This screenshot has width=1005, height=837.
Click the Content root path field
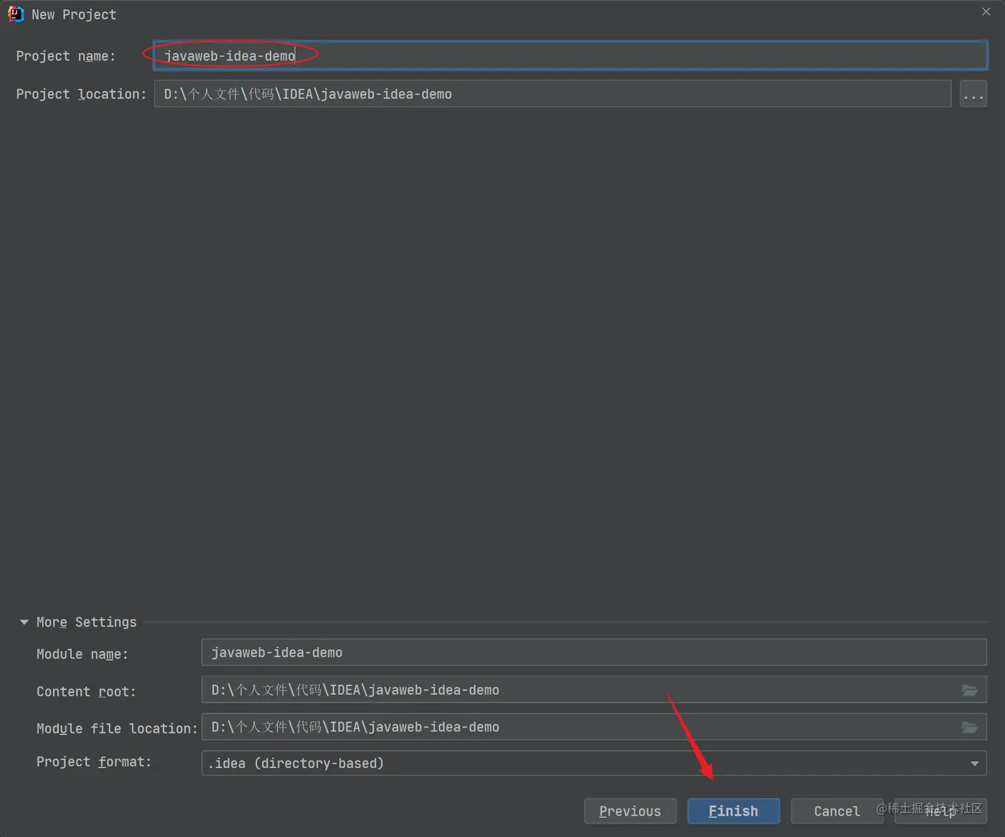[x=594, y=690]
